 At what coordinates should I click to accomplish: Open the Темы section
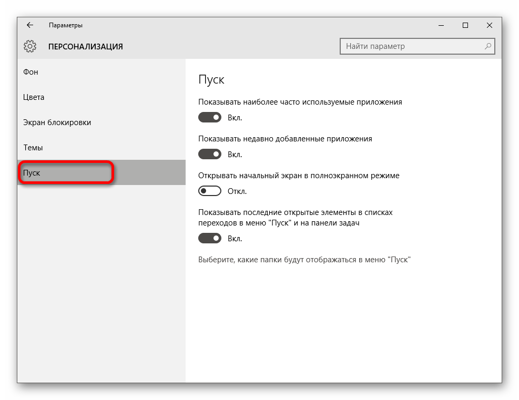point(33,148)
